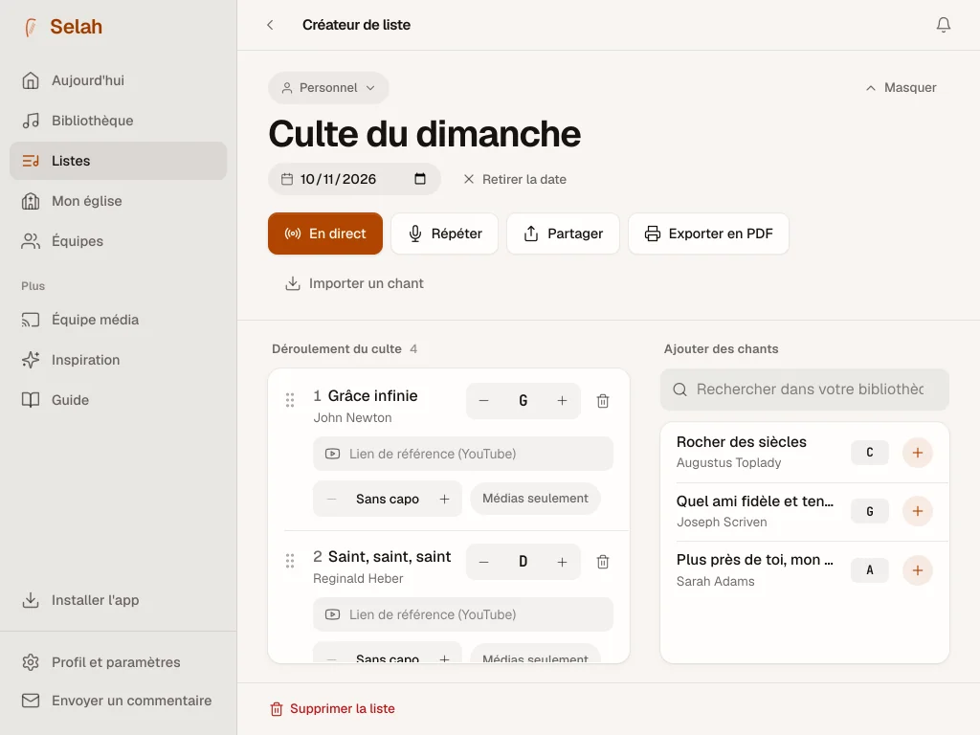Expand the Personnel dropdown
980x735 pixels.
click(x=328, y=88)
